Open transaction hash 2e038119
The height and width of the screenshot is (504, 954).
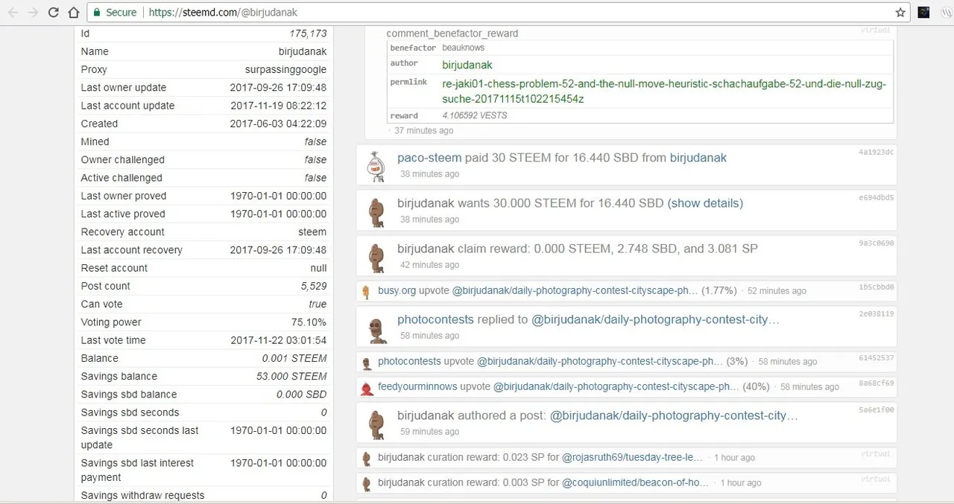click(876, 313)
